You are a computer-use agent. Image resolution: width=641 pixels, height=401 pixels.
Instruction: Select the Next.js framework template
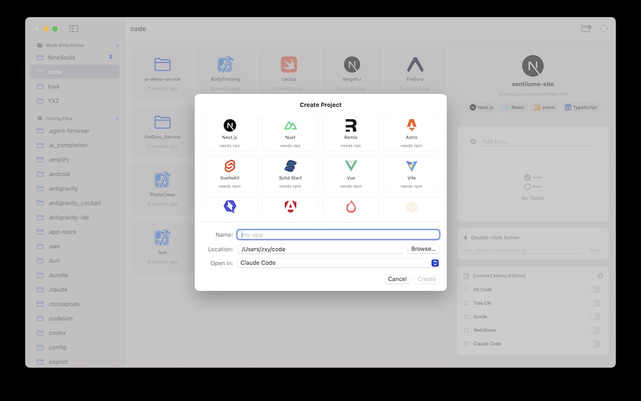click(230, 133)
